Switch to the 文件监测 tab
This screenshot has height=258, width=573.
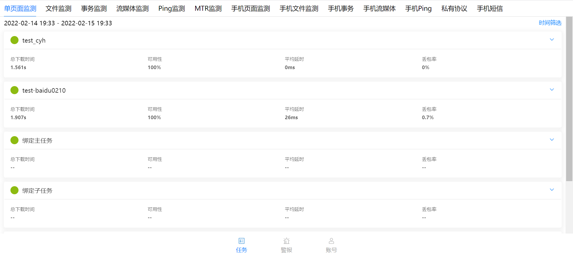coord(58,9)
